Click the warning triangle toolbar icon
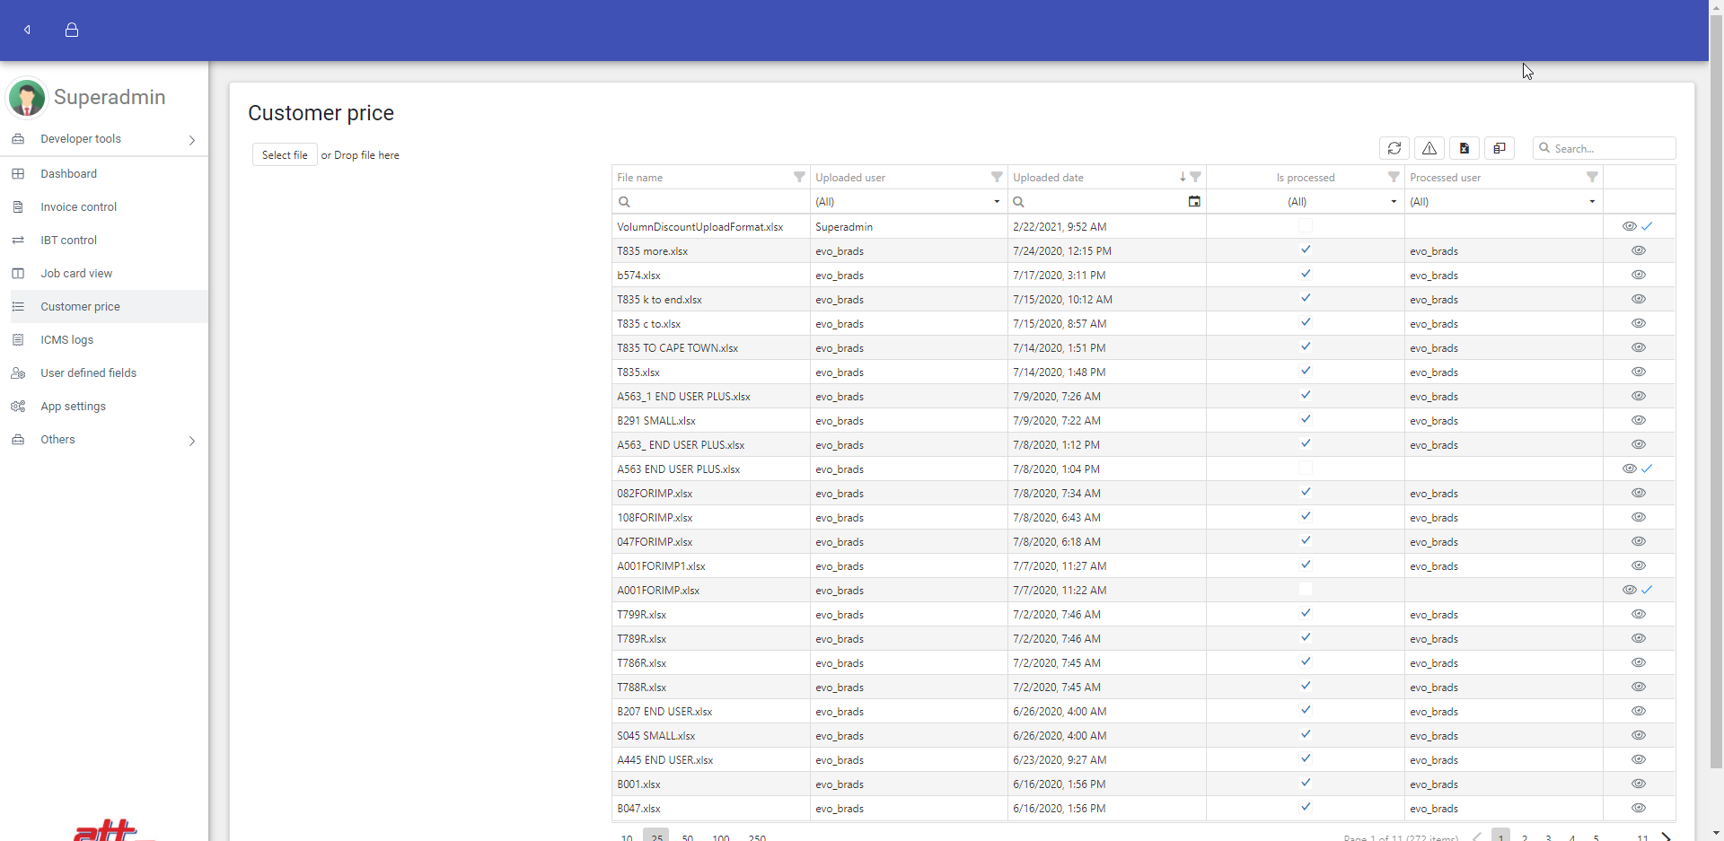 click(x=1429, y=148)
